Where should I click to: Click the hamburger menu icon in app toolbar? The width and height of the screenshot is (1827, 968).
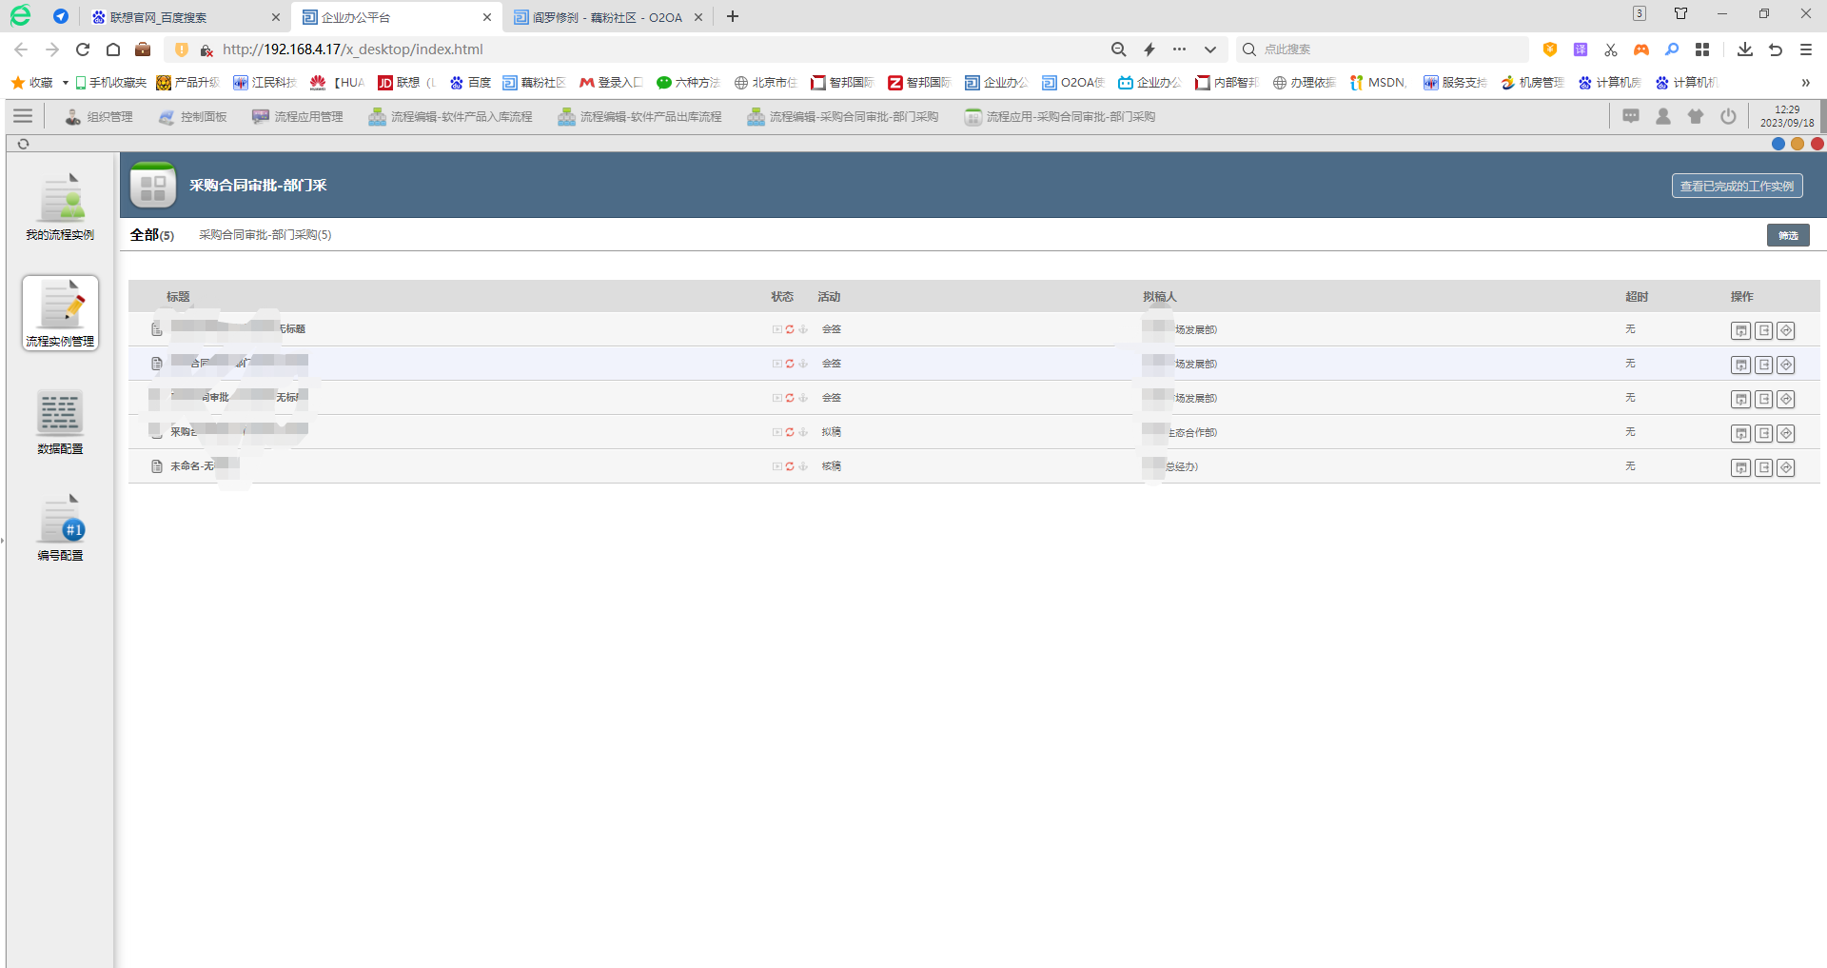click(x=23, y=116)
